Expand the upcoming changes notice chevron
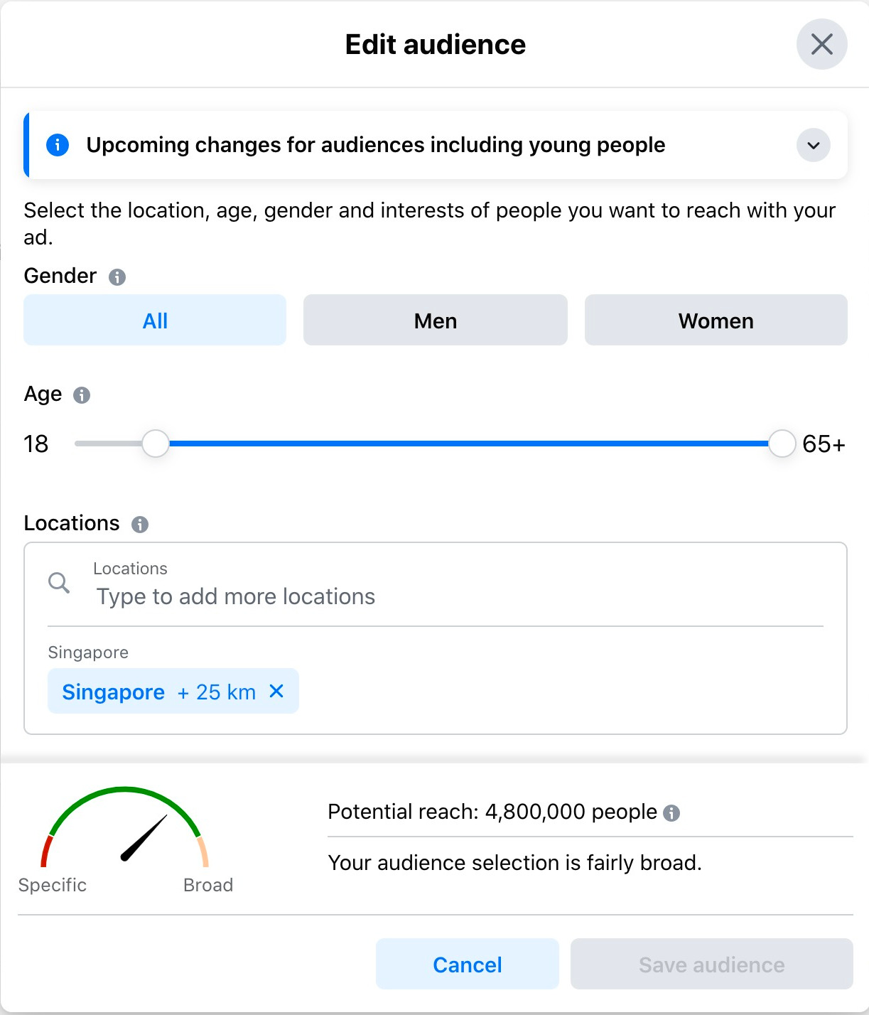 [x=814, y=146]
